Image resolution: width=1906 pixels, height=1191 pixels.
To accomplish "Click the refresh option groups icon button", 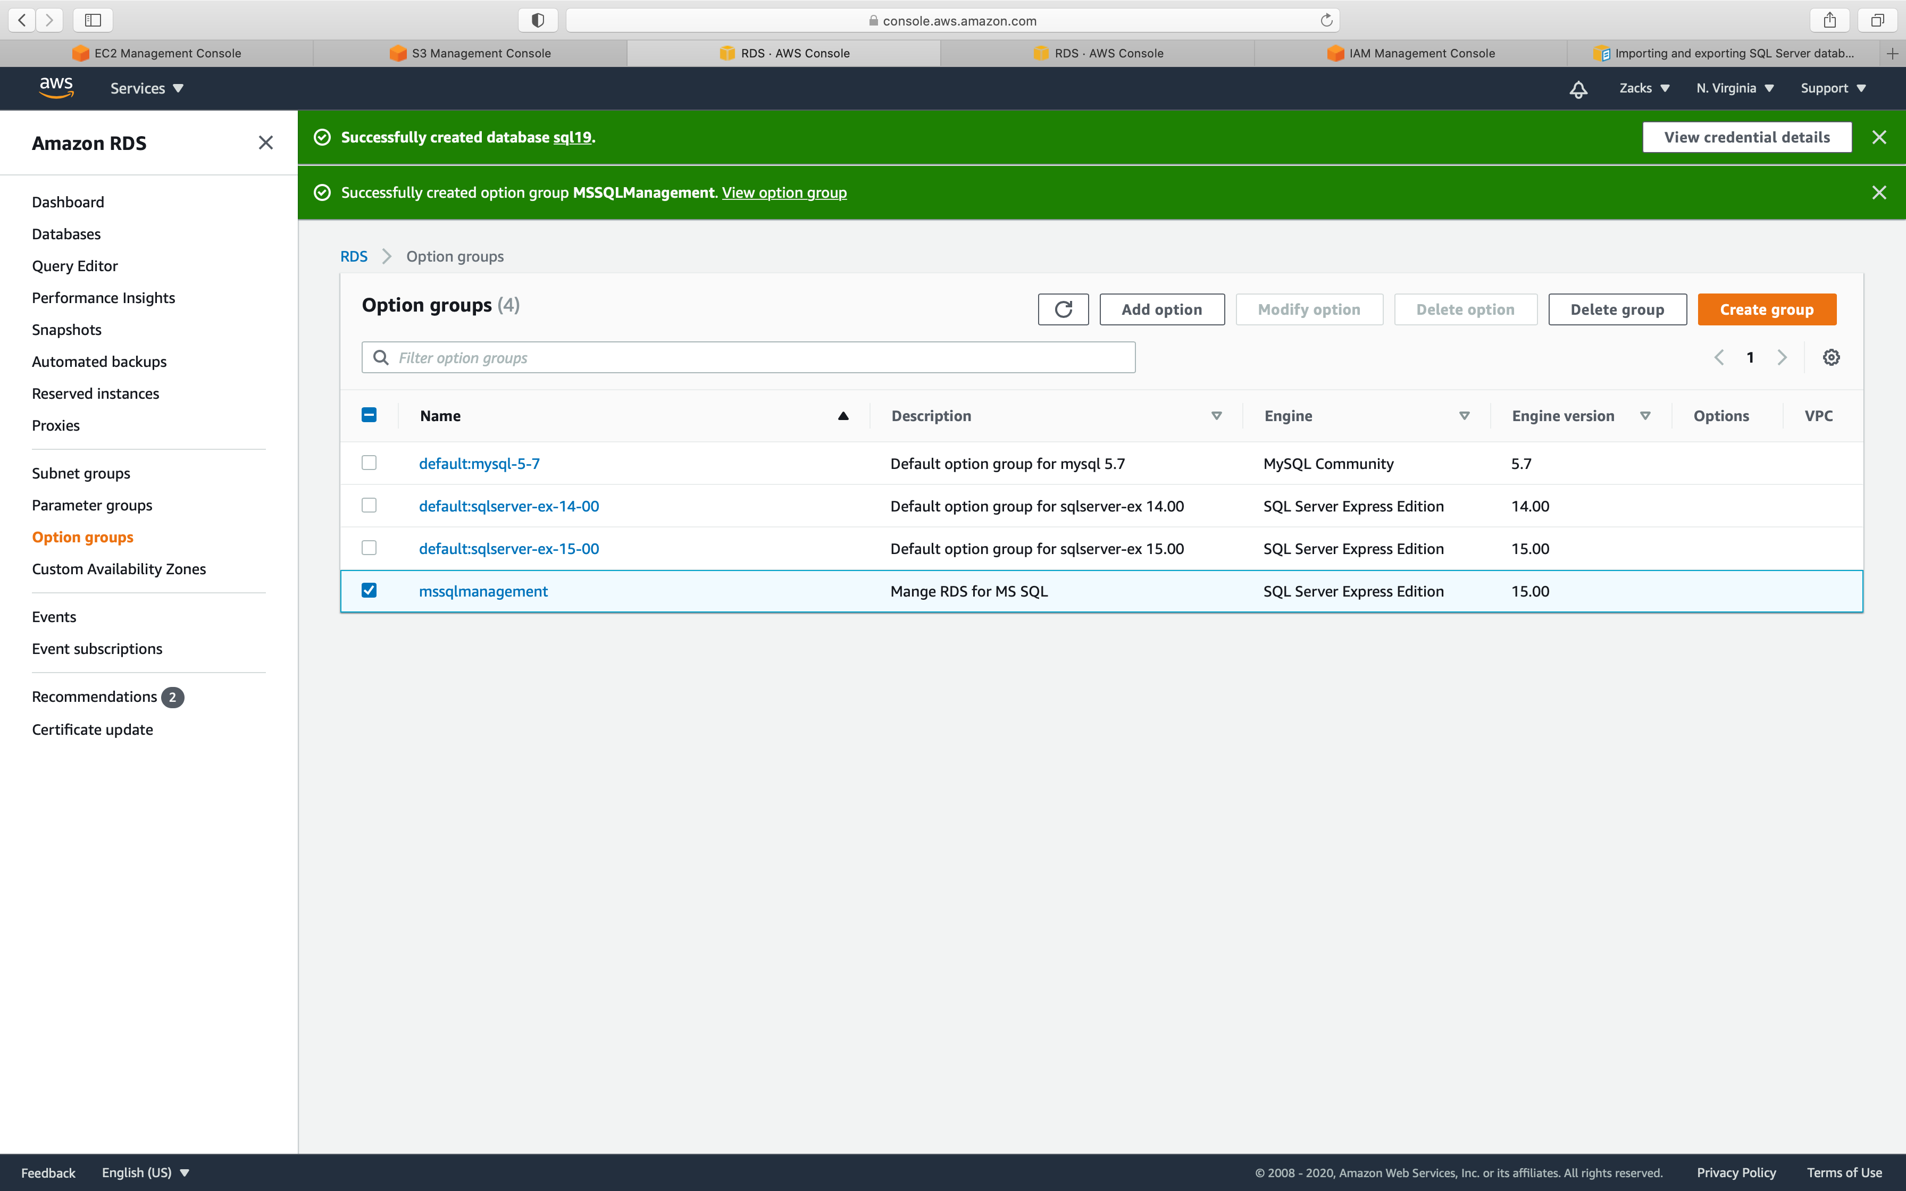I will pos(1063,309).
